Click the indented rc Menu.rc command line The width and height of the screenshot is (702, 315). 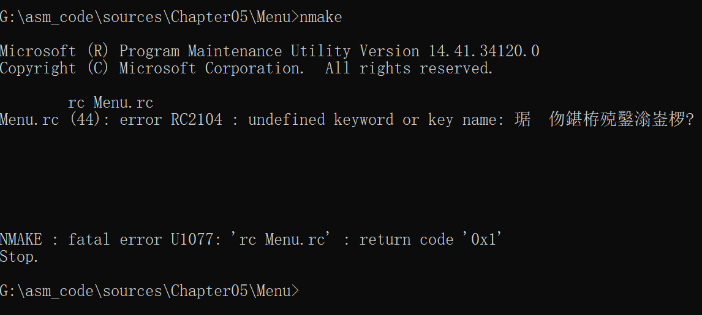coord(111,103)
